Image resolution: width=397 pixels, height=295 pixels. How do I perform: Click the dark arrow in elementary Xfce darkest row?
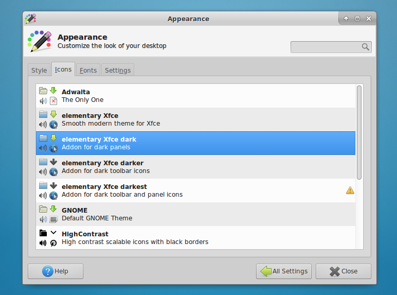coord(53,185)
